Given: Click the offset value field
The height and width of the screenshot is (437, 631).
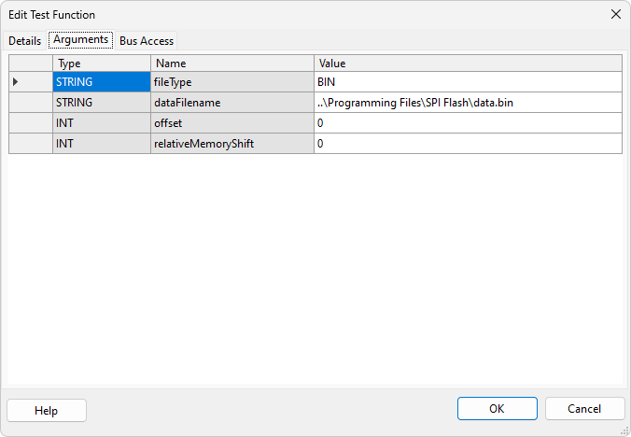Looking at the screenshot, I should tap(467, 123).
